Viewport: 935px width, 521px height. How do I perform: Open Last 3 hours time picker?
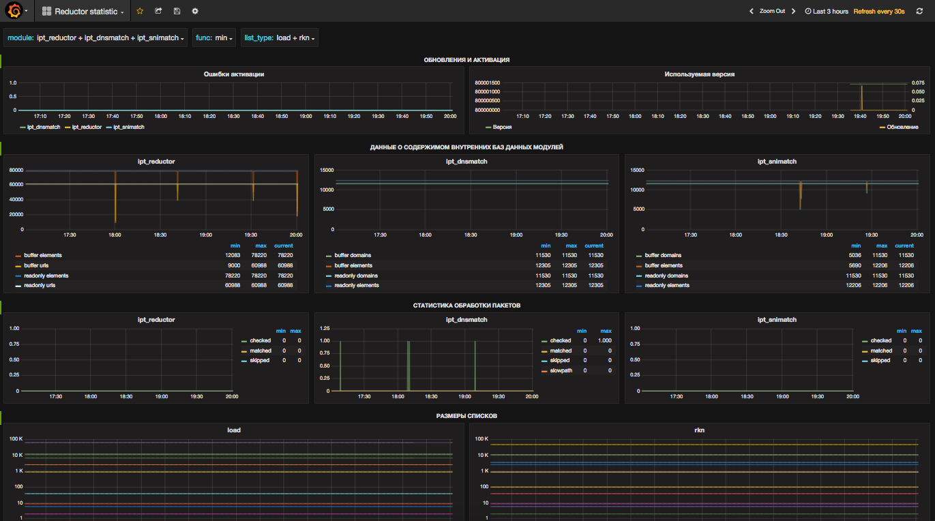826,12
